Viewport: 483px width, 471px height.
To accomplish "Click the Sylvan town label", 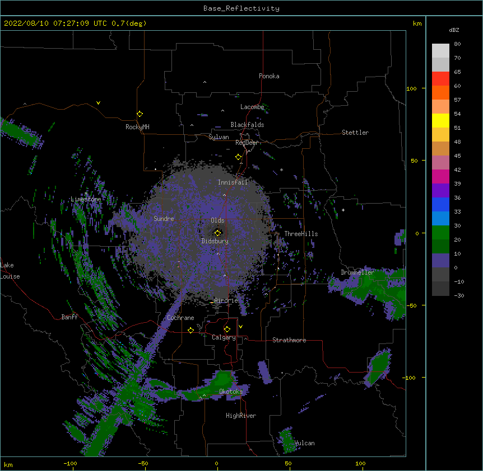I will [219, 137].
